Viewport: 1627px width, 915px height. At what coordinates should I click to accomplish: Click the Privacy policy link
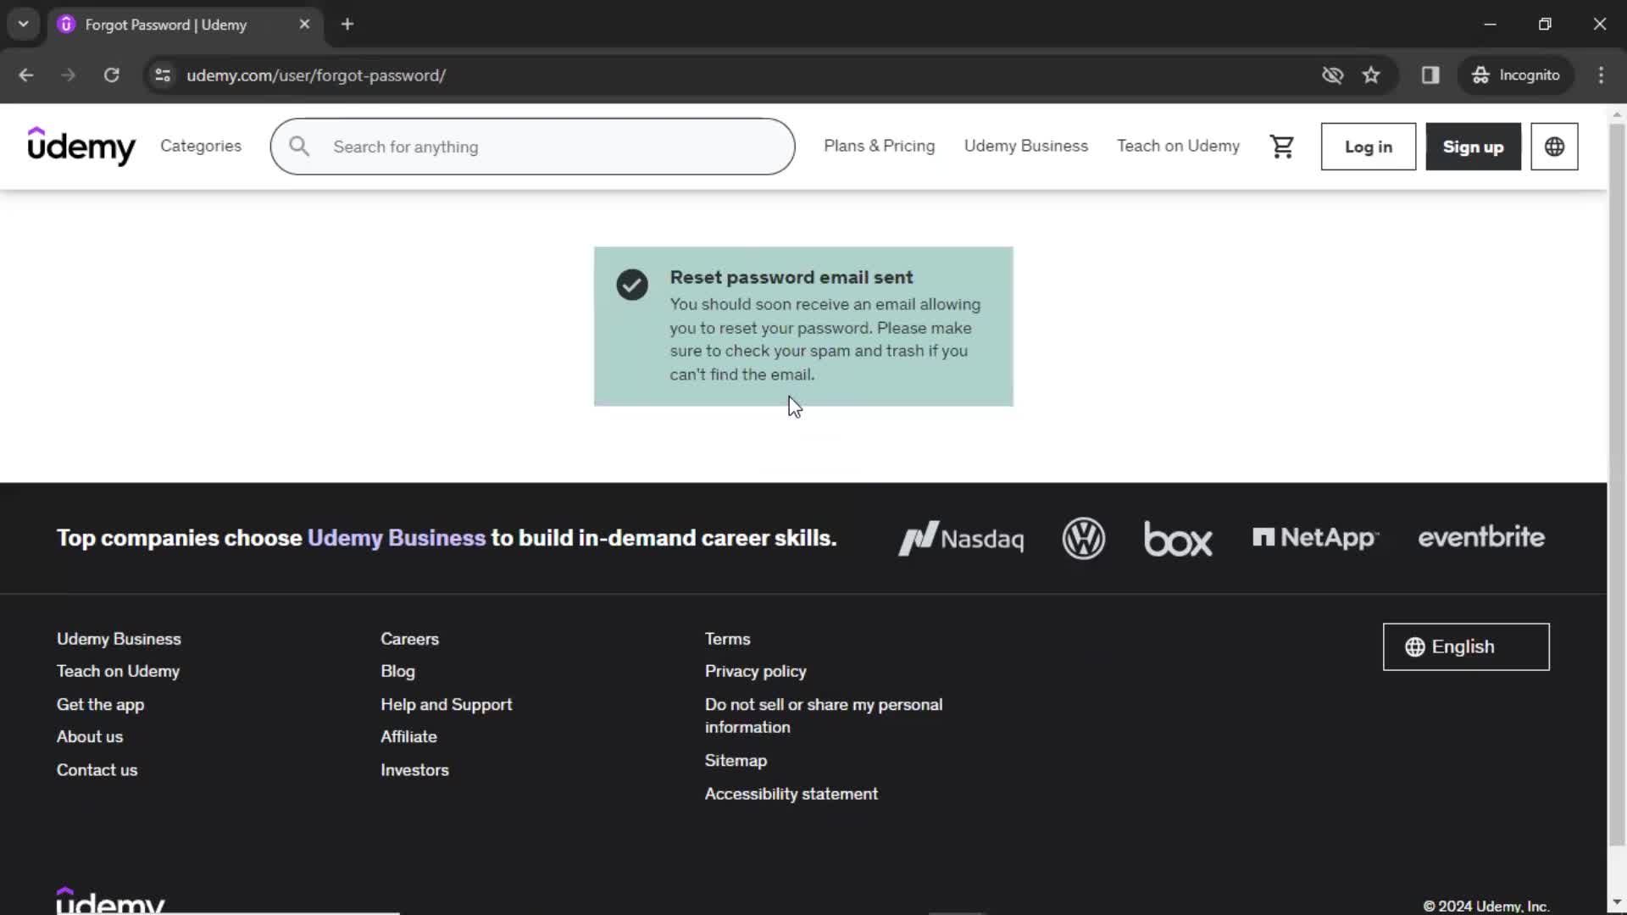pos(755,670)
